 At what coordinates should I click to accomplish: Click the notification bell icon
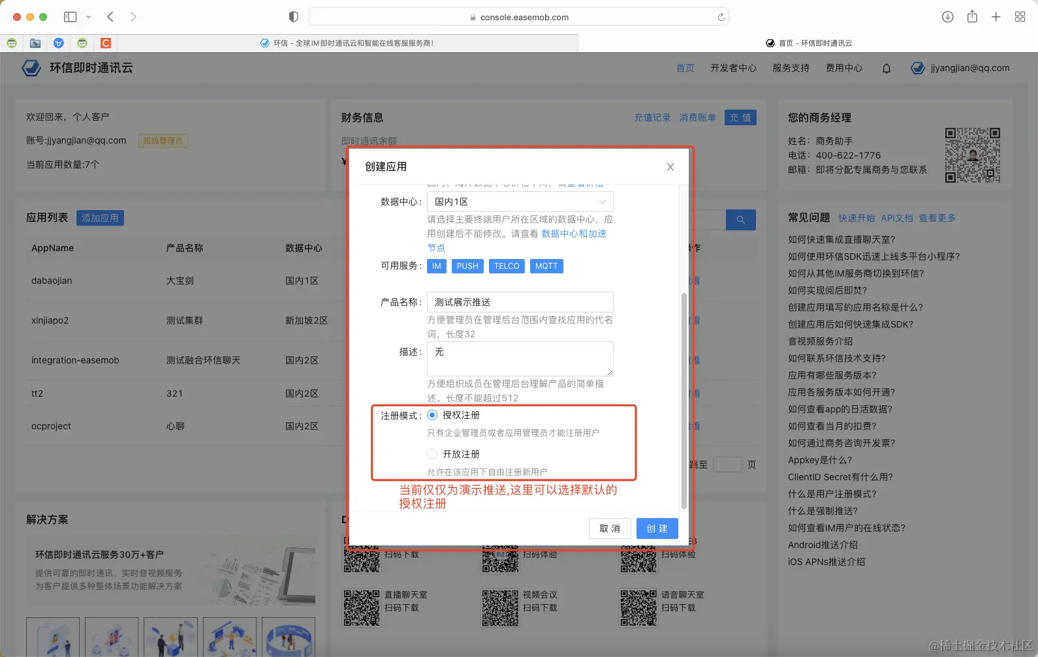pyautogui.click(x=887, y=68)
